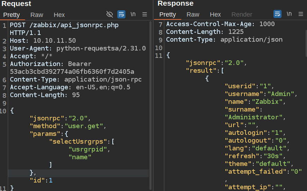Open the Request panel hamburger menu
This screenshot has height=191, width=307.
(x=144, y=14)
